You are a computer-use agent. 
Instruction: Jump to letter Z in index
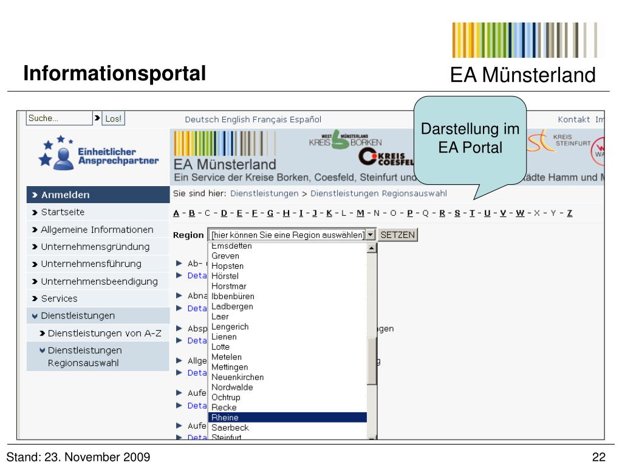click(x=570, y=213)
